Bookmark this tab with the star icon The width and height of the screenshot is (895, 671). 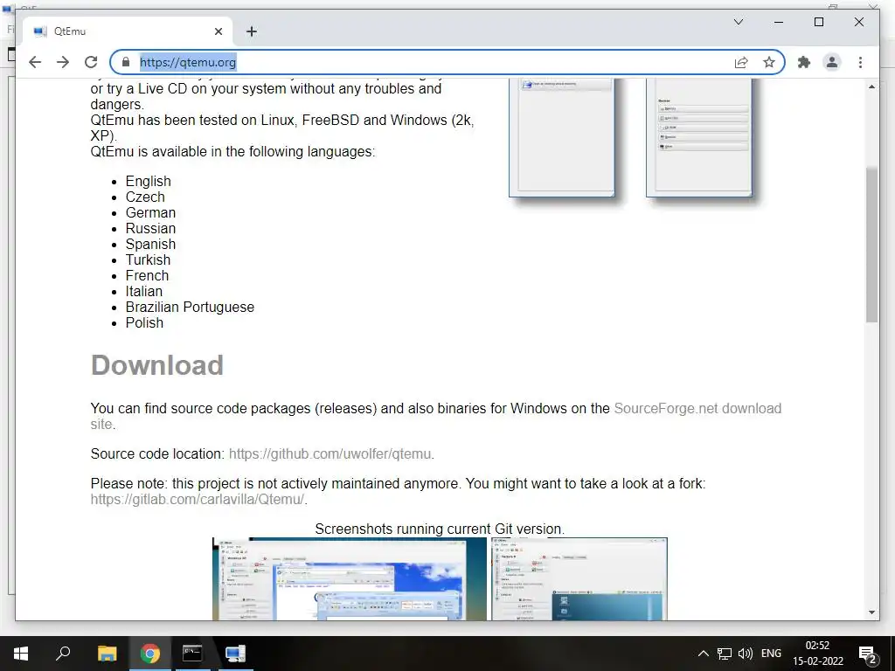769,62
